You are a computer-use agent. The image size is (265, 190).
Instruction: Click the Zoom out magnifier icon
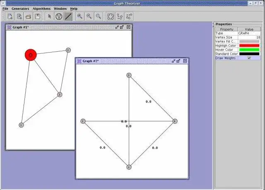pos(89,17)
